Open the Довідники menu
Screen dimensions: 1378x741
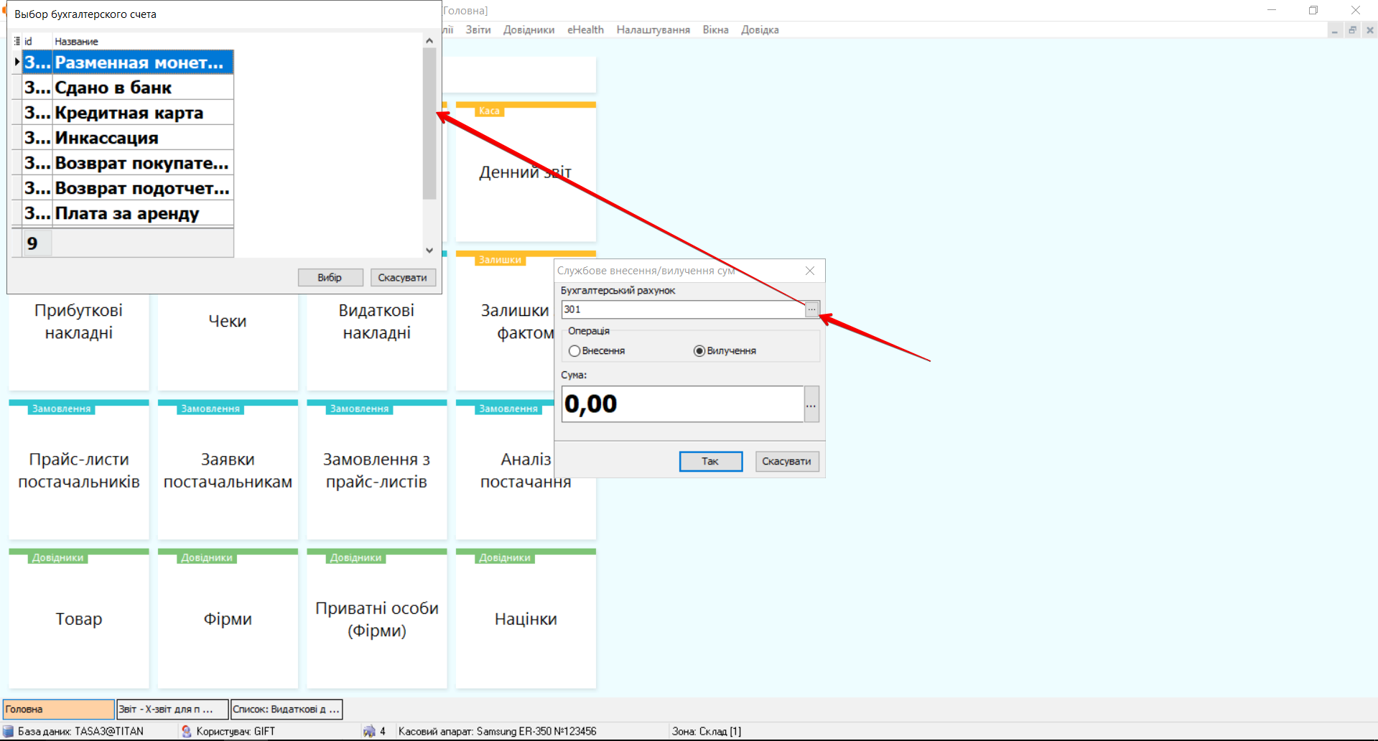point(529,30)
